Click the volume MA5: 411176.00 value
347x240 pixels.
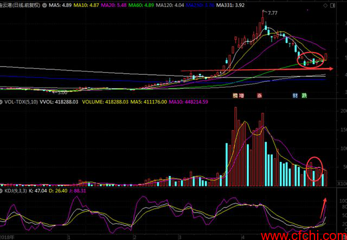tap(149, 102)
